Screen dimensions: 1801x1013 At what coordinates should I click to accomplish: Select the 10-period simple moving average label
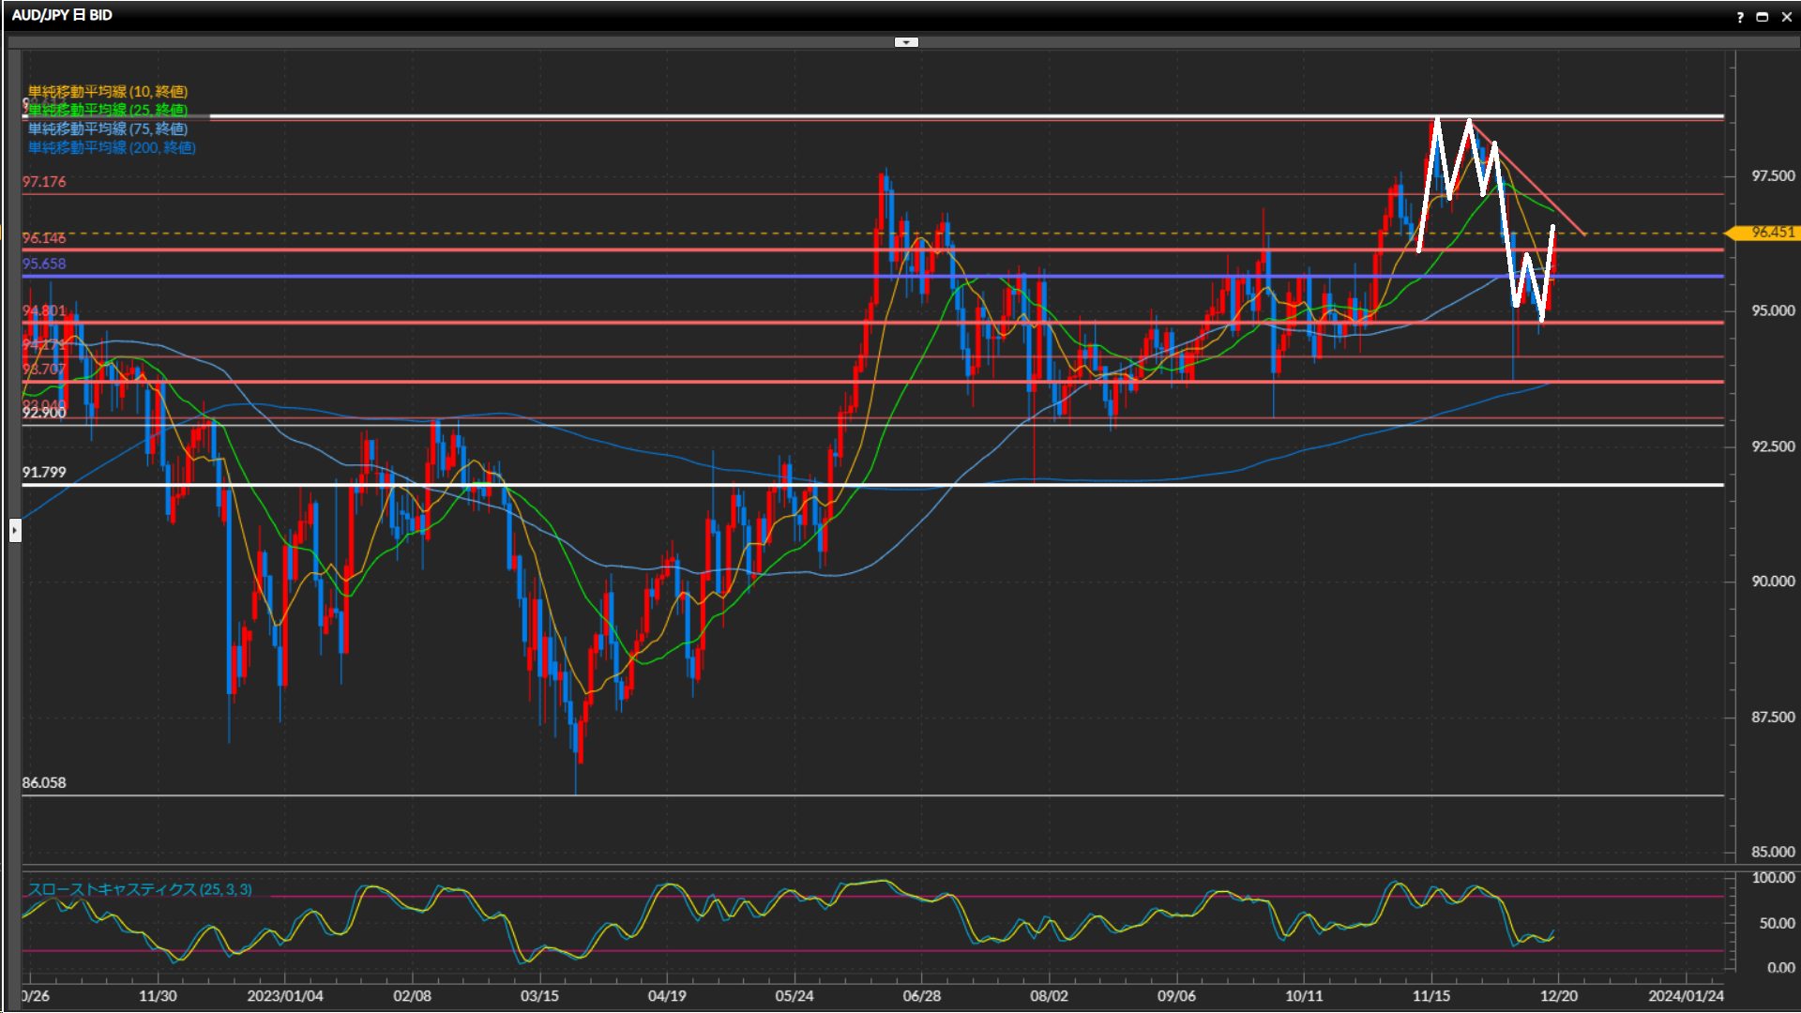pos(108,91)
